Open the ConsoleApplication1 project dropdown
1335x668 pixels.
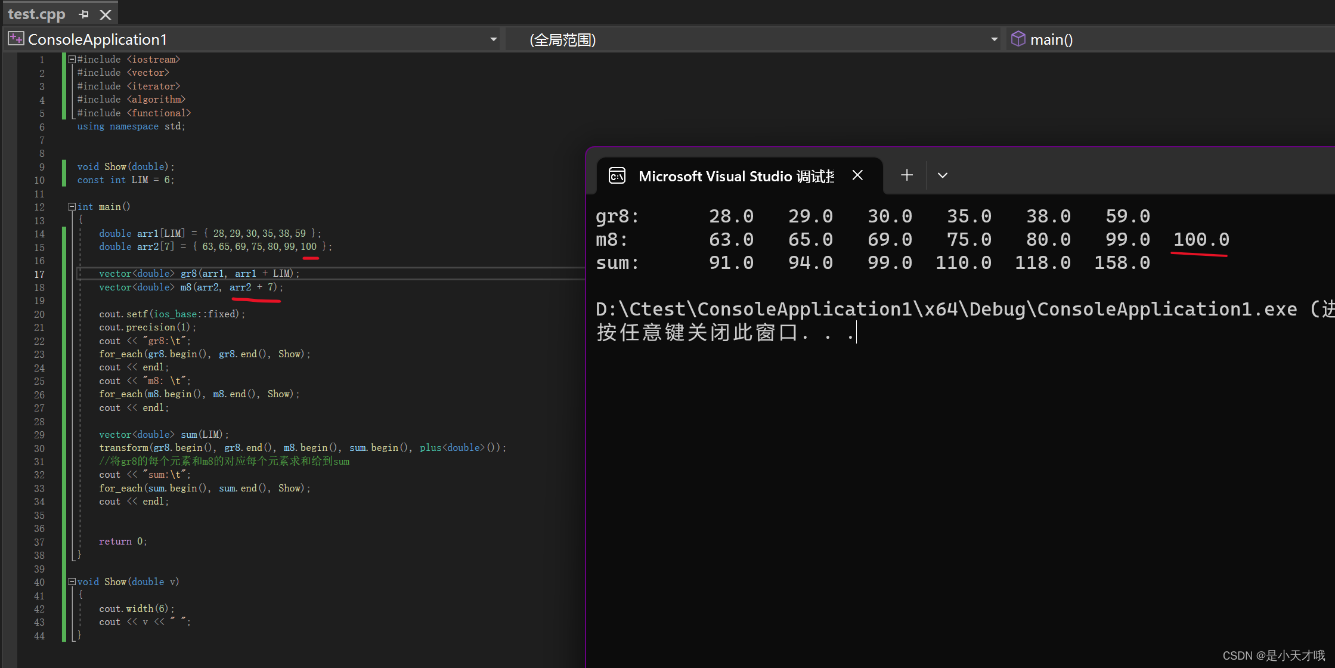coord(493,39)
